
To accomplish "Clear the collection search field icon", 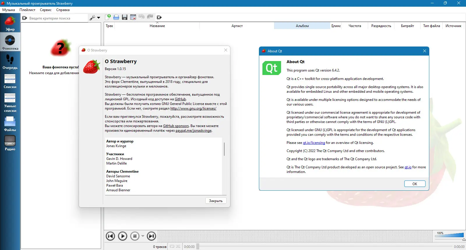I will 25,18.
